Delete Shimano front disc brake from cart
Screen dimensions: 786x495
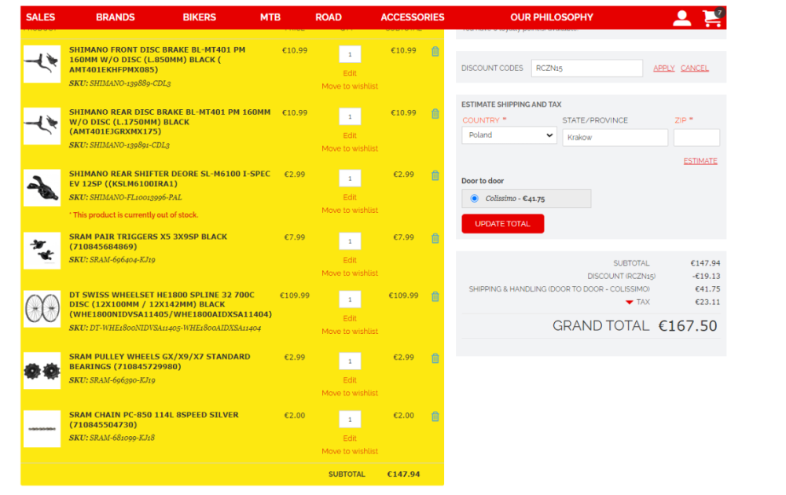[435, 51]
